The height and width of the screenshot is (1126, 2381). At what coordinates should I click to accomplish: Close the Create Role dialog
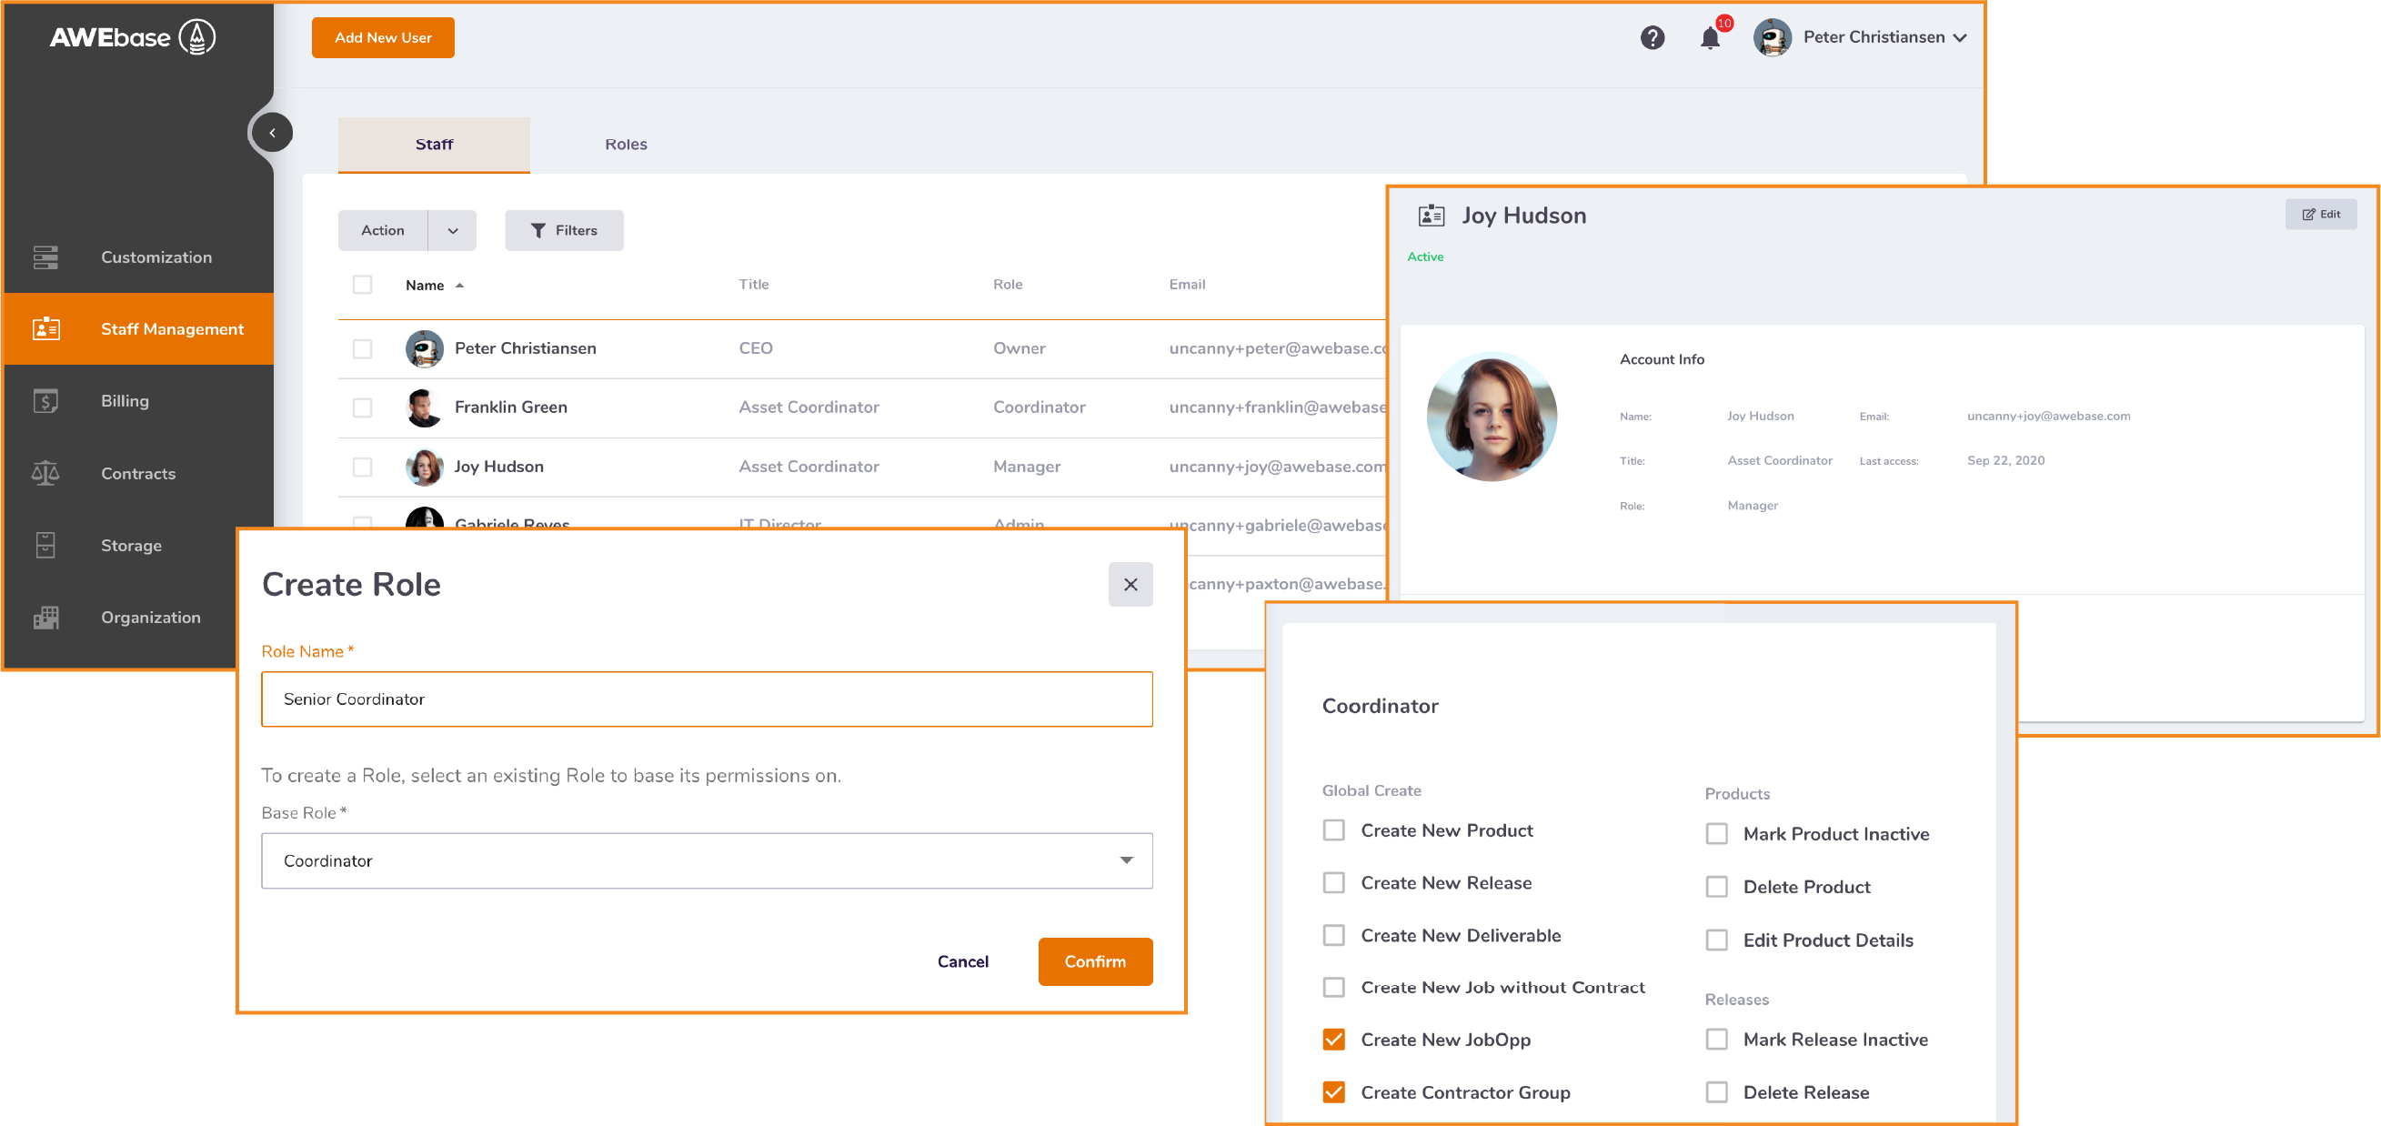(x=1130, y=584)
